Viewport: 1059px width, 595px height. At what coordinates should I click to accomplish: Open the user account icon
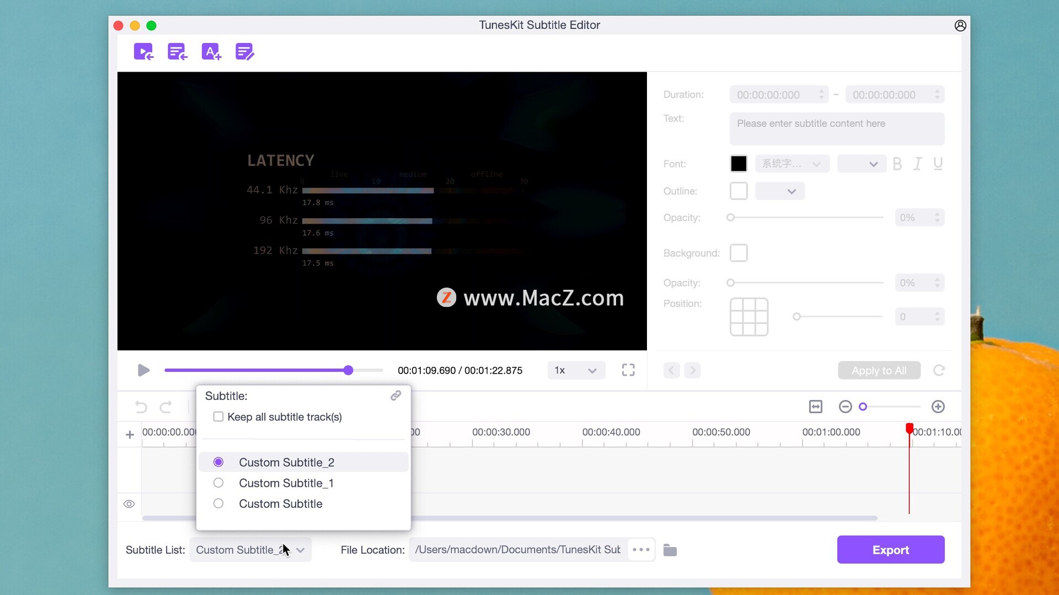[960, 25]
